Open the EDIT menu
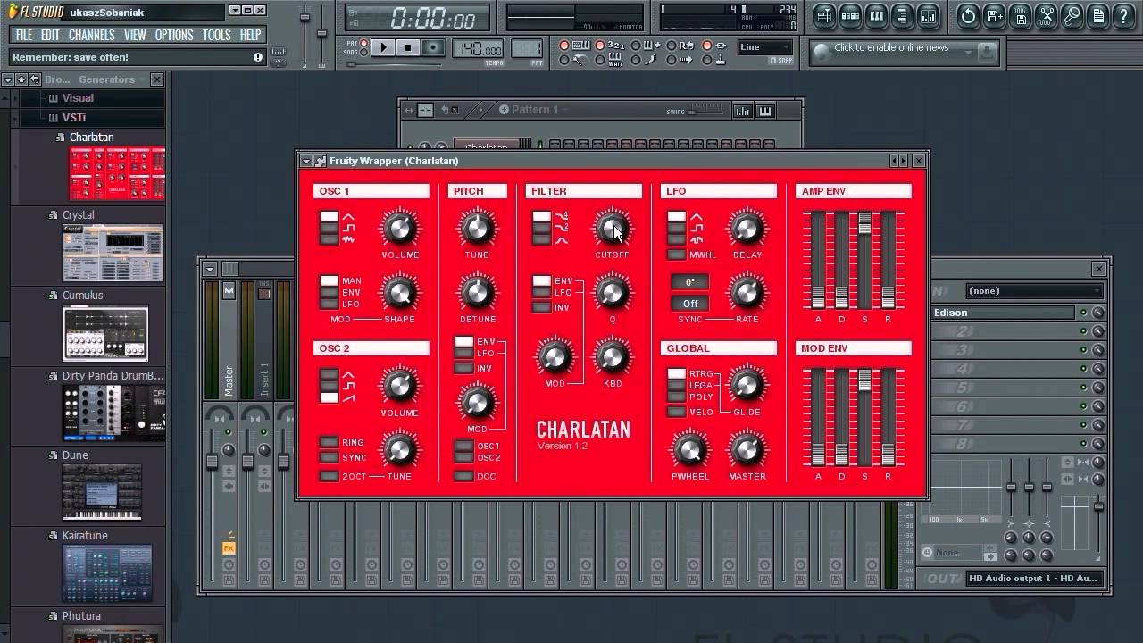Image resolution: width=1143 pixels, height=643 pixels. tap(50, 35)
